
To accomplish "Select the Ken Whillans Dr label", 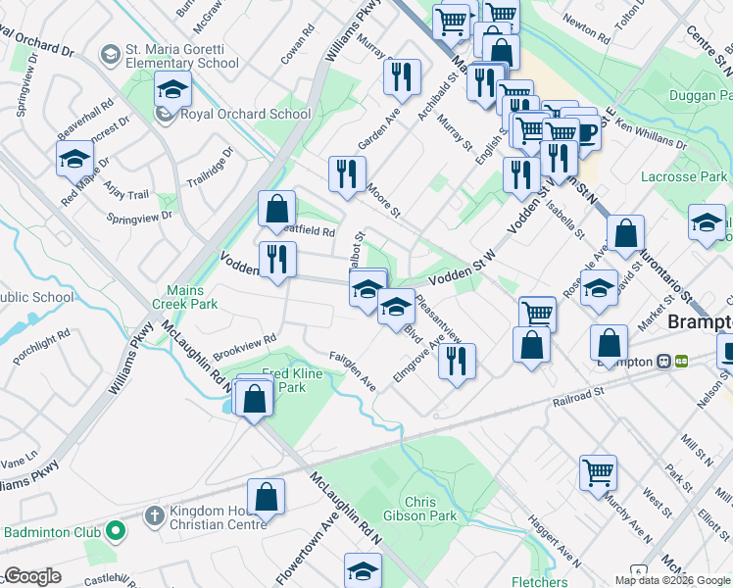I will tap(652, 133).
